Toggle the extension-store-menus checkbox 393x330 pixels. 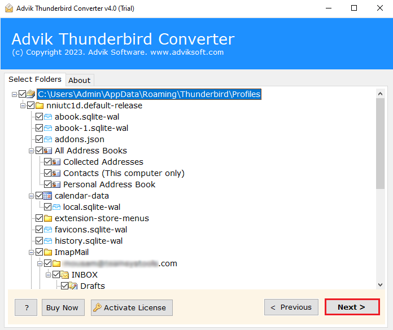click(x=40, y=218)
